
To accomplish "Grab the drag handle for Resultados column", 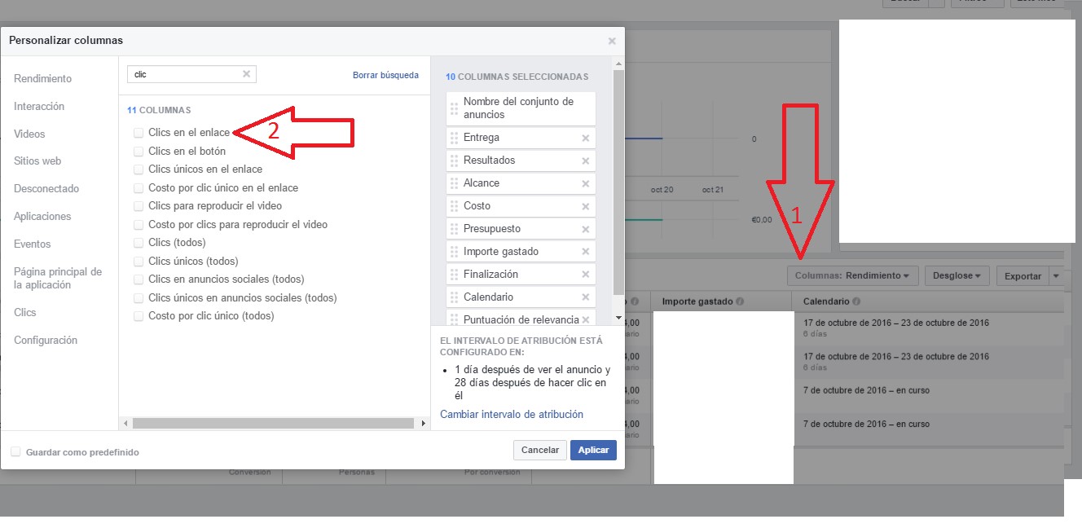I will 454,161.
